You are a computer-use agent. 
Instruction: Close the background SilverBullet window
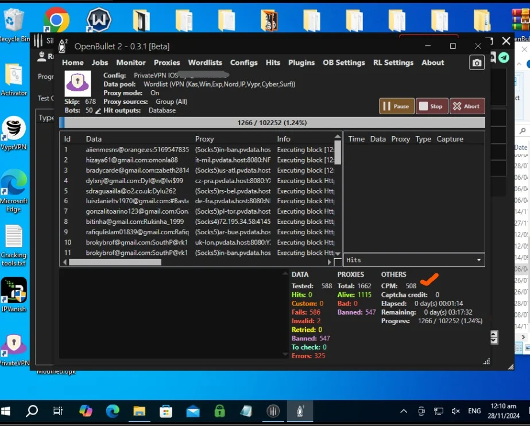tap(506, 41)
